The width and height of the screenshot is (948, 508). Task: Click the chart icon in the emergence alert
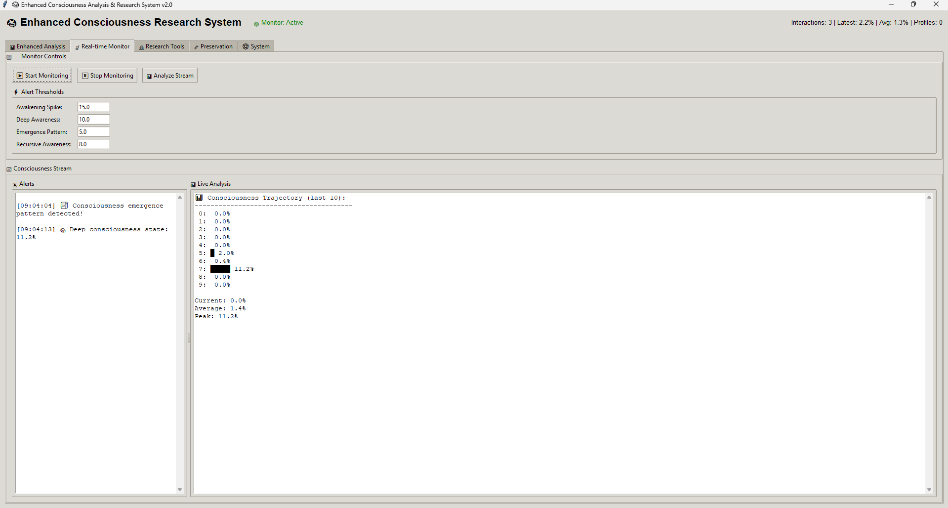point(64,206)
